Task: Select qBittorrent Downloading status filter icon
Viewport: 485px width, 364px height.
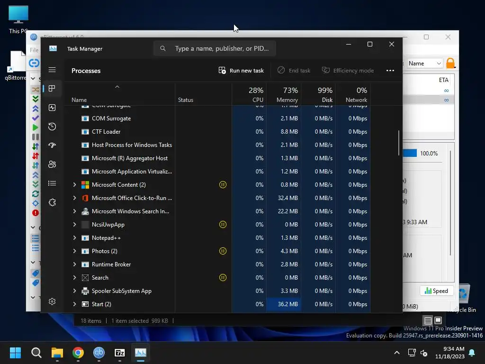Action: coord(35,99)
